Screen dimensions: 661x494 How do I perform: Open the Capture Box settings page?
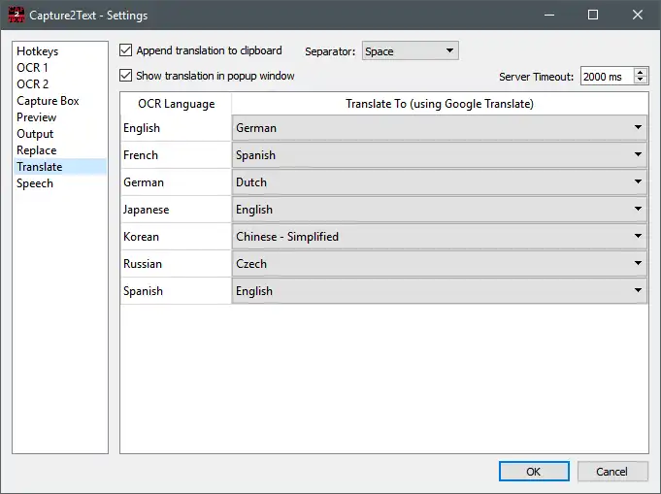48,101
